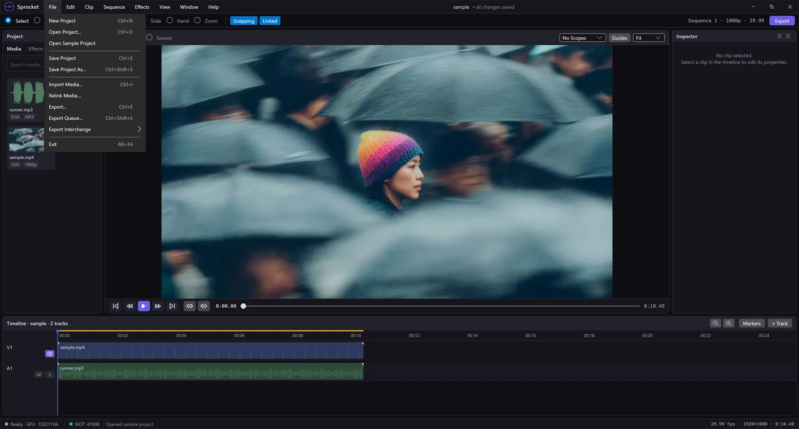Select the sample.mp4 media thumbnail
The width and height of the screenshot is (799, 429).
pyautogui.click(x=26, y=140)
